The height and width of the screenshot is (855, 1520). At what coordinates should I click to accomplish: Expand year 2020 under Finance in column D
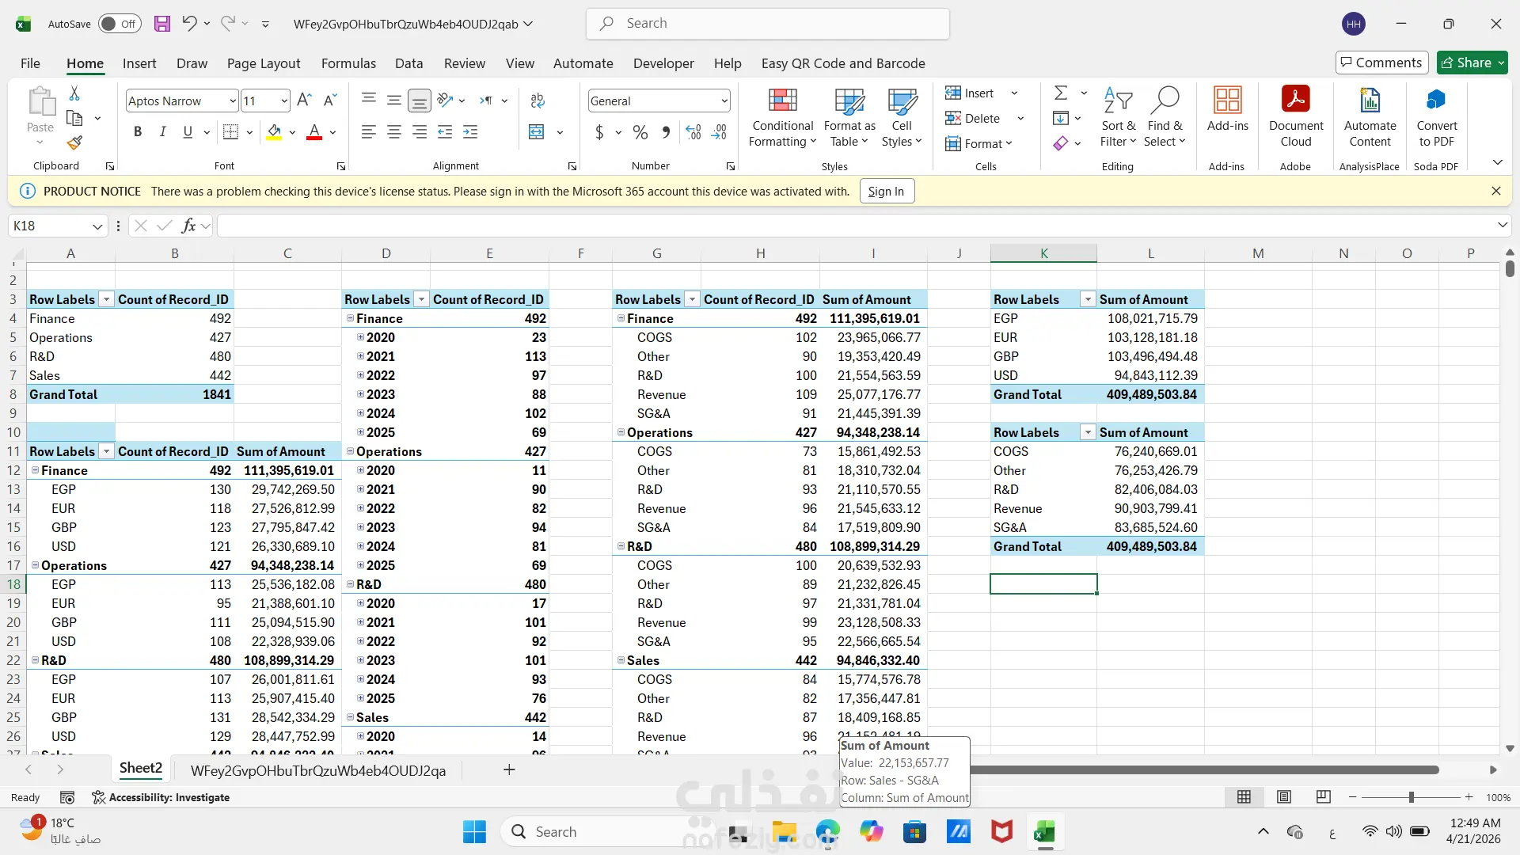361,337
